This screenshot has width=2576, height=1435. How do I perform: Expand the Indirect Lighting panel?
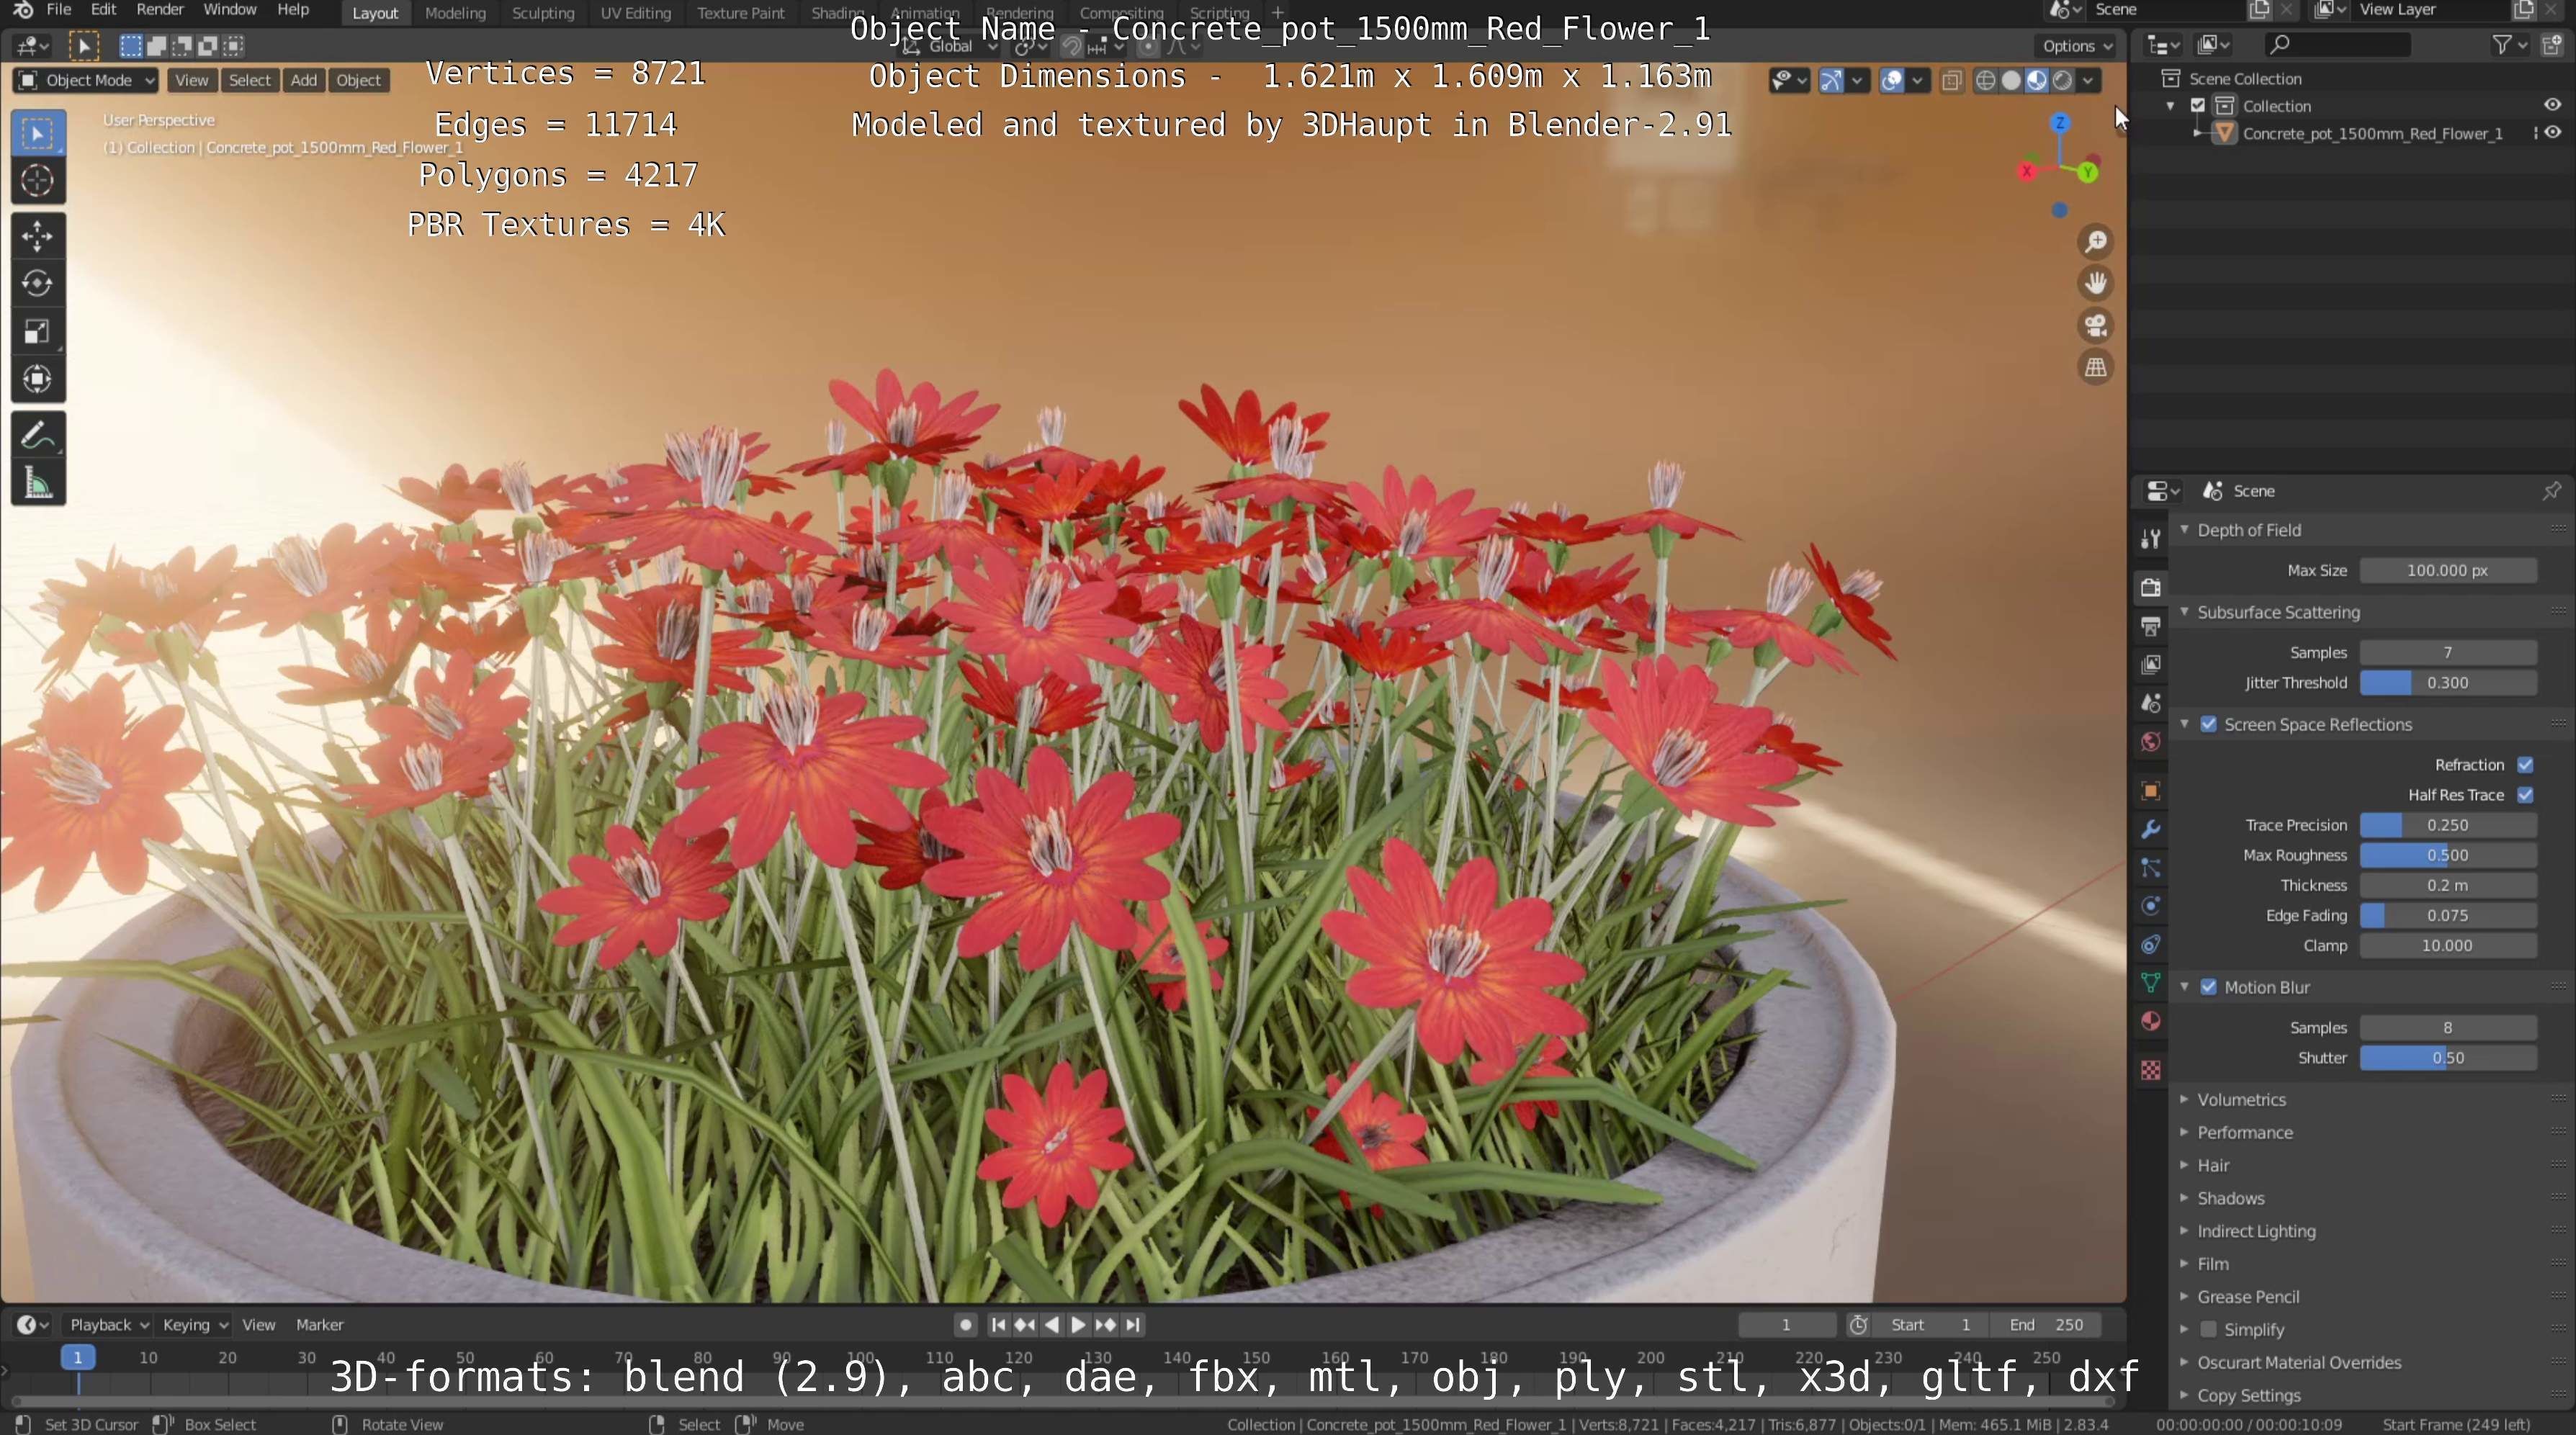coord(2255,1231)
